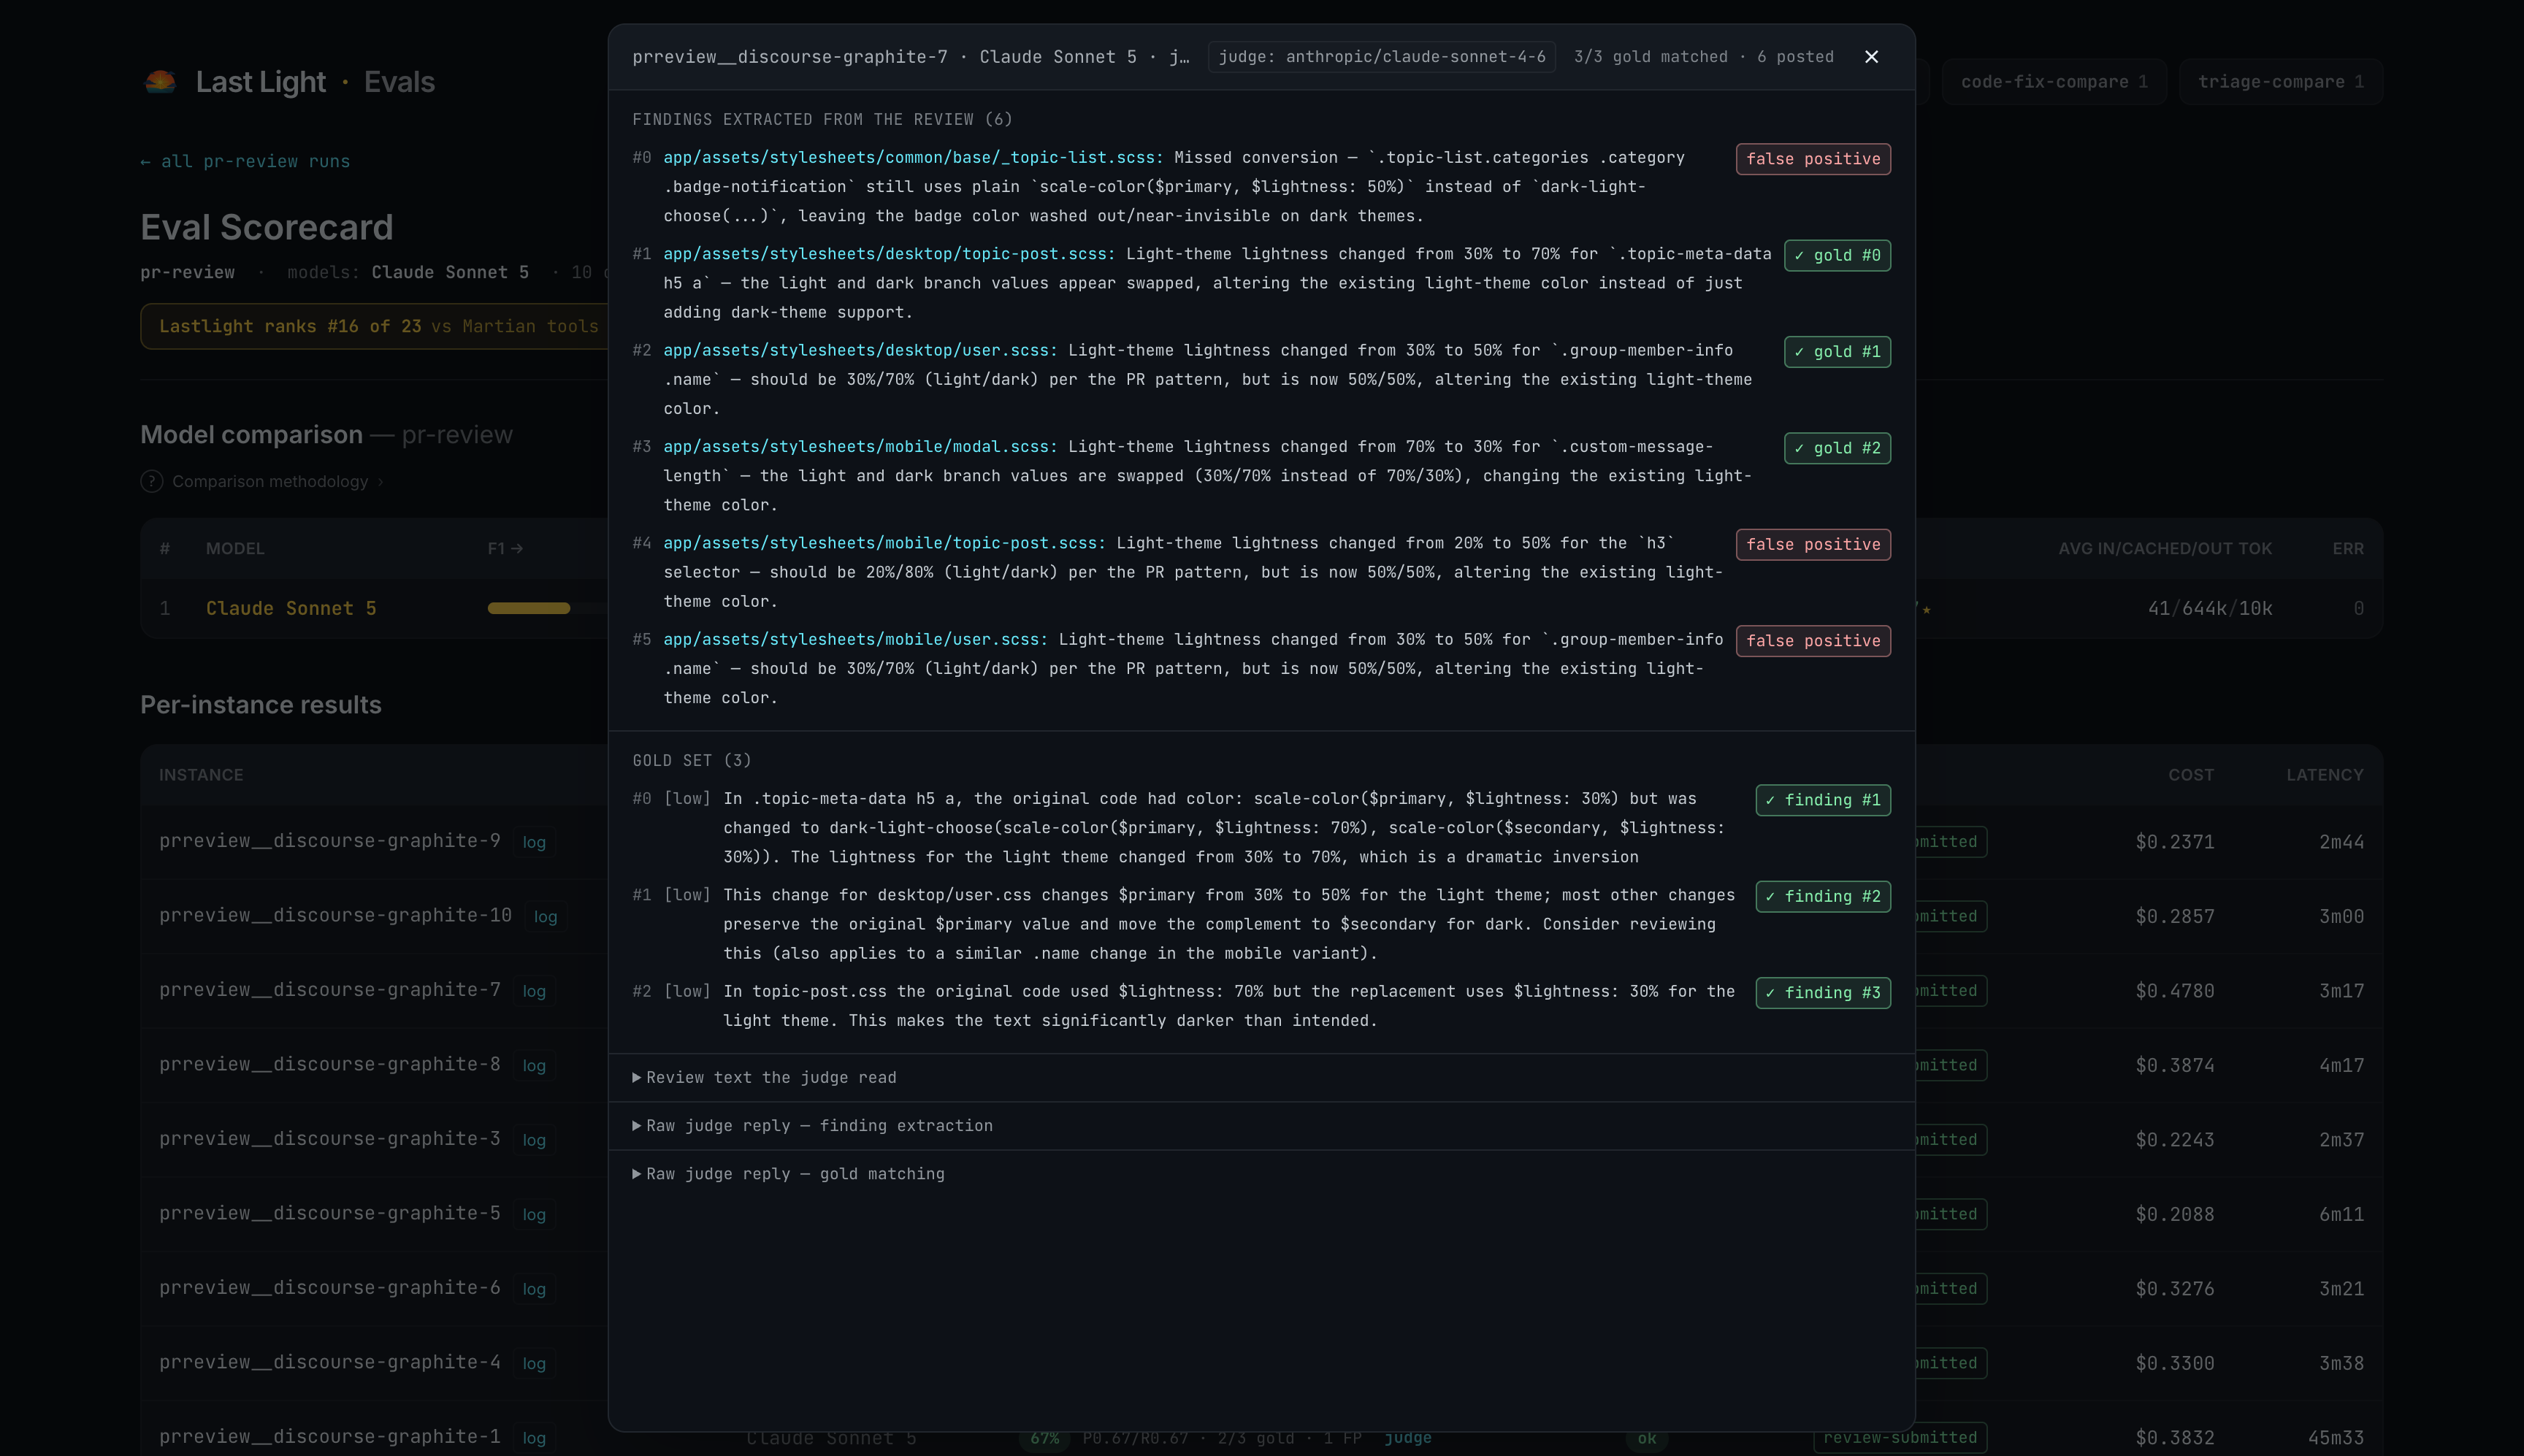Click false positive badge on mobile/topic-post.scss finding

pos(1813,544)
